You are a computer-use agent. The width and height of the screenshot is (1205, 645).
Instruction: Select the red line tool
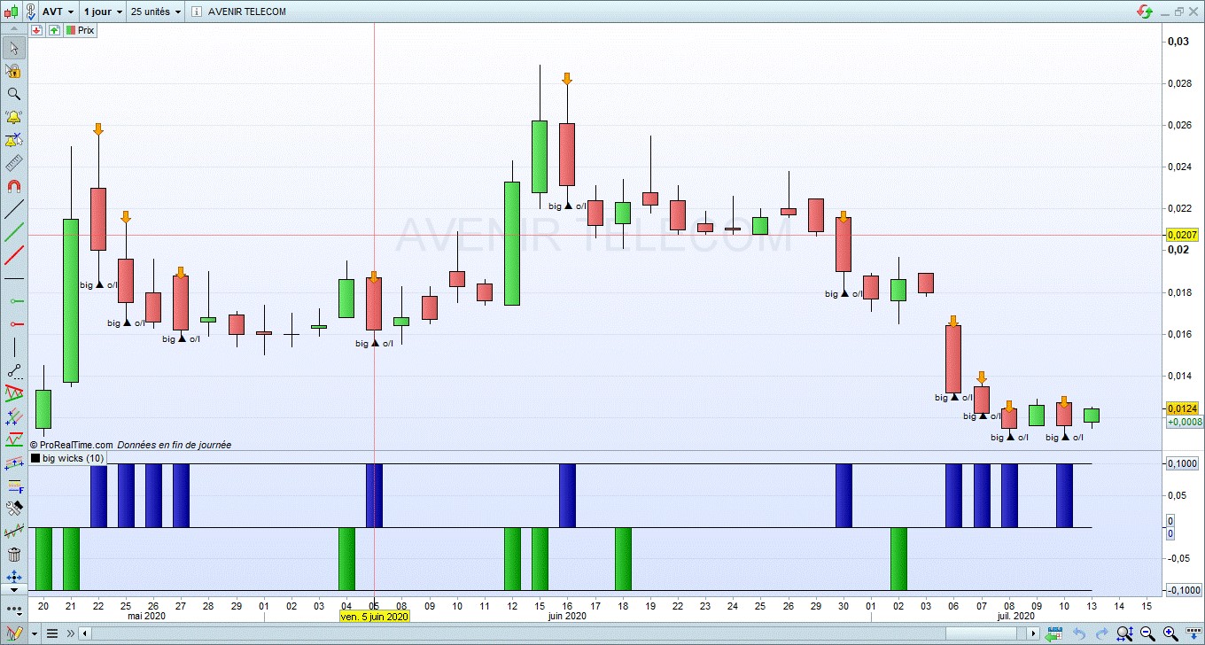pos(14,256)
